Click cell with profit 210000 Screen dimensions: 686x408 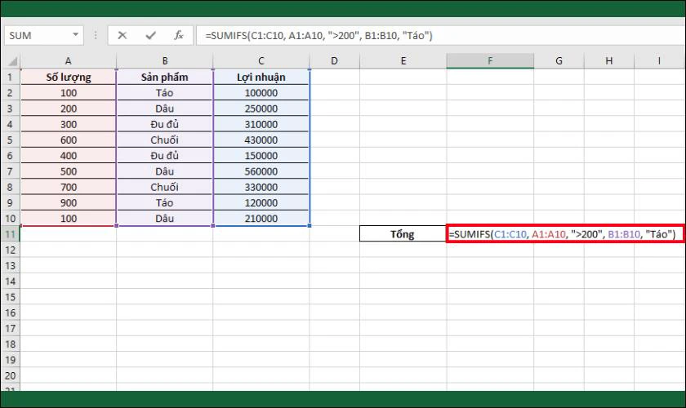pos(261,219)
